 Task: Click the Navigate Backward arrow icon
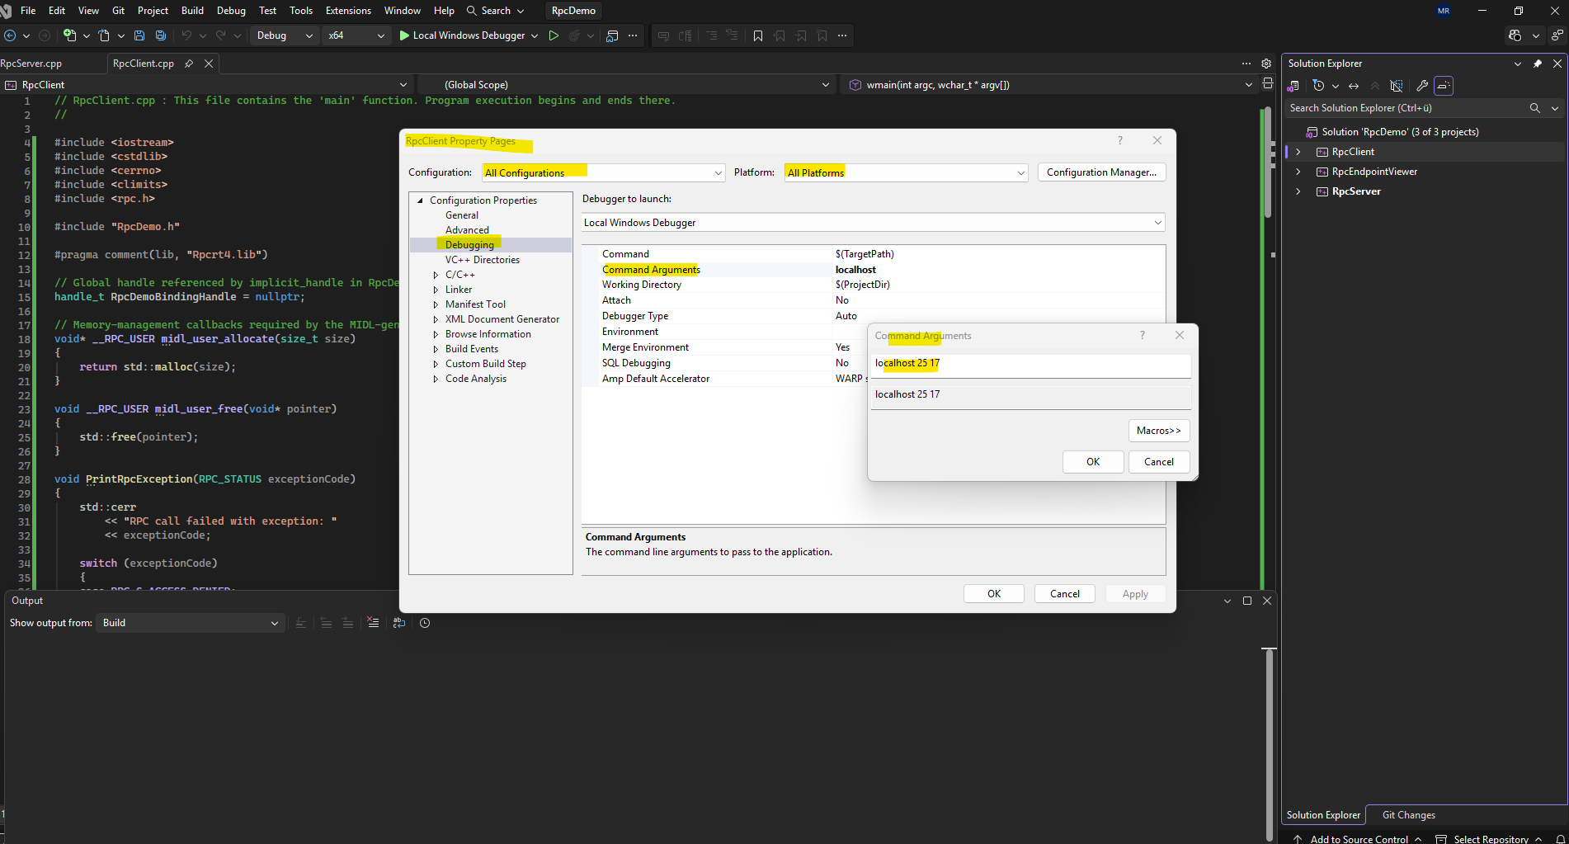[11, 35]
